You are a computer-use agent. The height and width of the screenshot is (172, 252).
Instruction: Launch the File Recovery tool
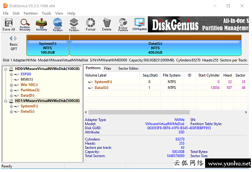41,24
